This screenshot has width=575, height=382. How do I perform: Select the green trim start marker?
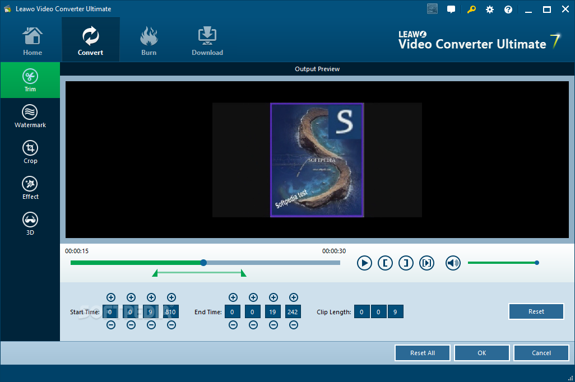[x=155, y=273]
